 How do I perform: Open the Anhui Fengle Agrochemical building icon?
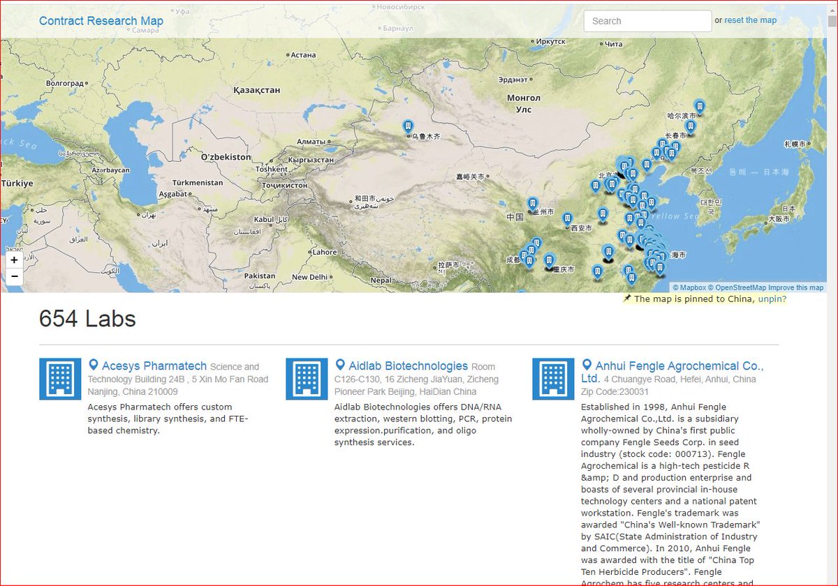553,380
